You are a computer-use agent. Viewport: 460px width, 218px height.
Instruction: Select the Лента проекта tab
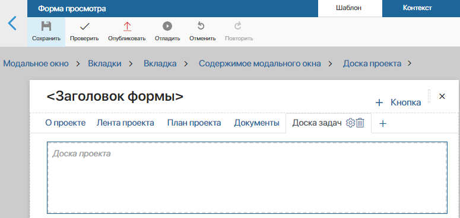point(125,123)
